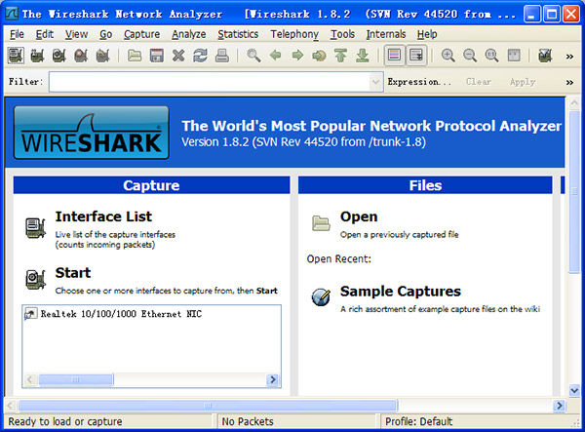Click the Open folder icon in Files

pos(321,223)
